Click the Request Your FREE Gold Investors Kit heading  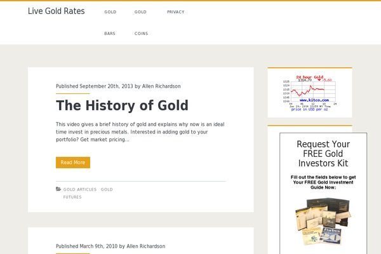[x=323, y=154]
